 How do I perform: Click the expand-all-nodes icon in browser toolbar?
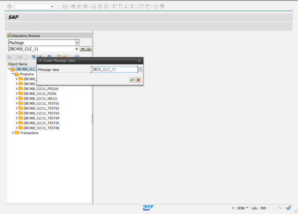pyautogui.click(x=34, y=57)
